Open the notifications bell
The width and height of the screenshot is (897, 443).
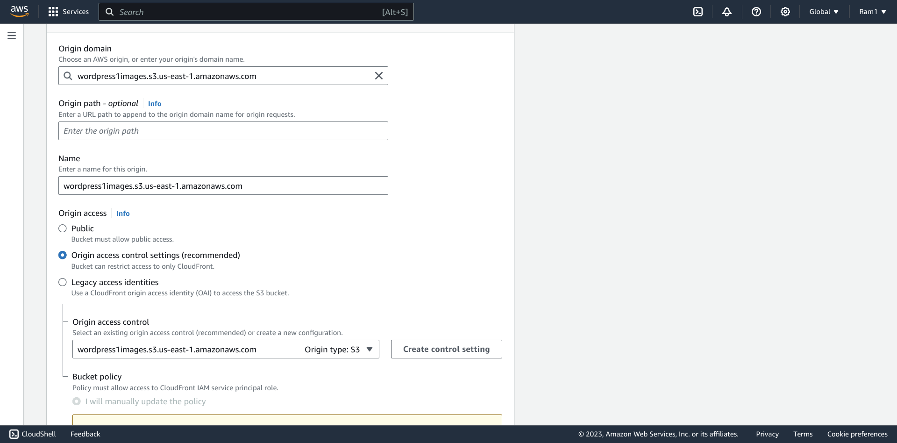coord(727,12)
